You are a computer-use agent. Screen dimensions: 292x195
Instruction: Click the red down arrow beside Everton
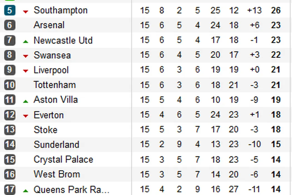26,116
